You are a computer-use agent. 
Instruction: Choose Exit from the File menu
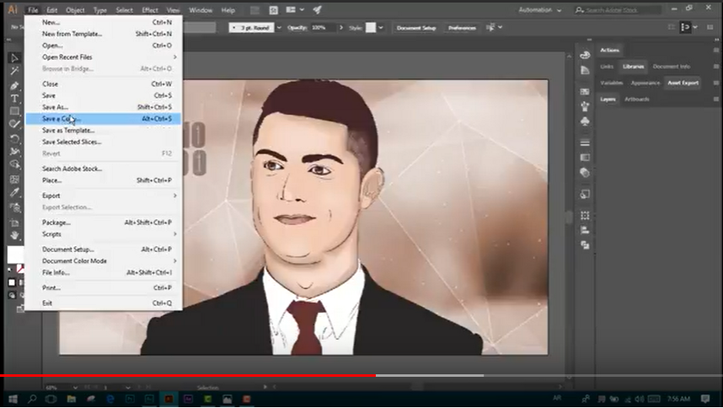pyautogui.click(x=104, y=303)
